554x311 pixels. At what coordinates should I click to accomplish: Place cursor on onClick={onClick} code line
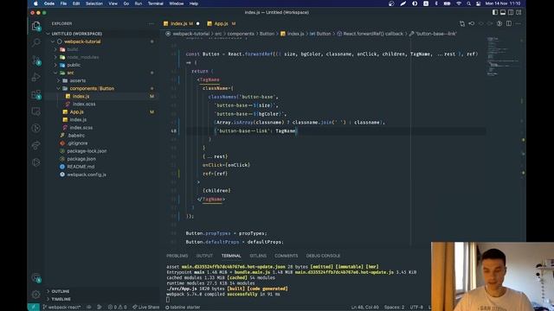click(226, 165)
